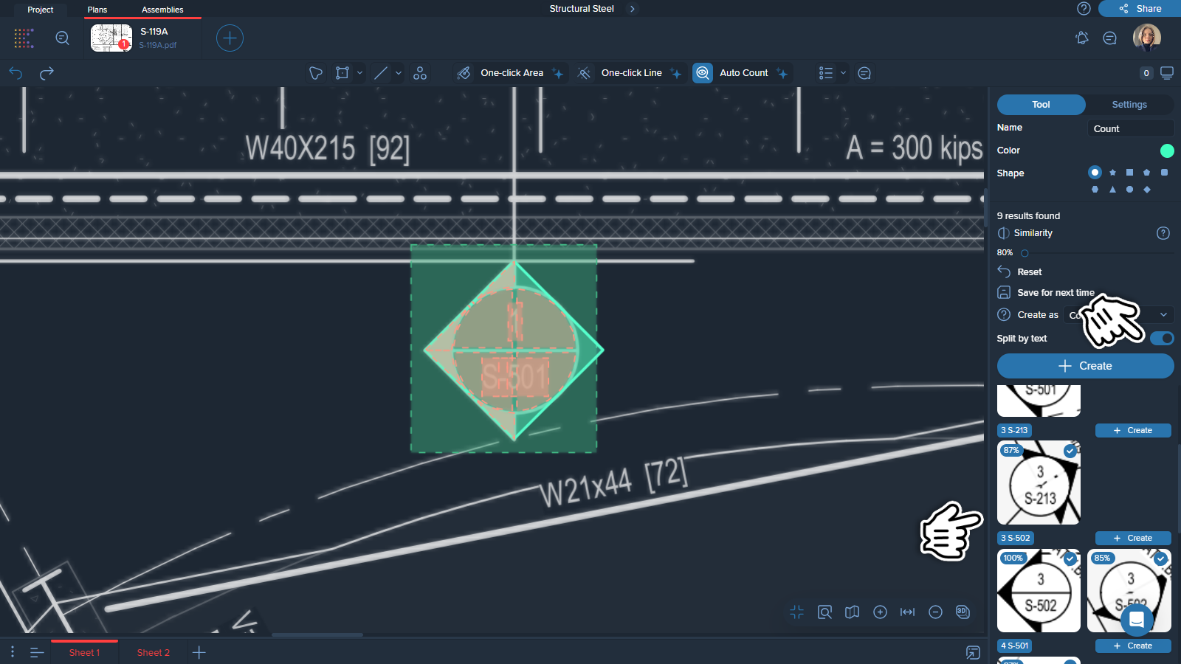Switch to Sheet 2 tab
Screen dimensions: 1181x664
pos(154,652)
